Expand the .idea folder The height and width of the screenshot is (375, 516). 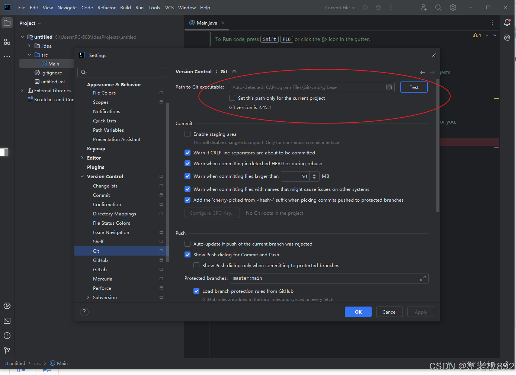coord(29,46)
